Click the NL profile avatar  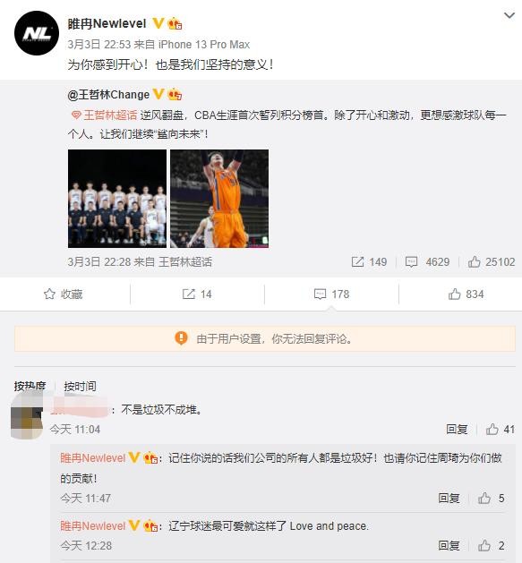tap(37, 33)
